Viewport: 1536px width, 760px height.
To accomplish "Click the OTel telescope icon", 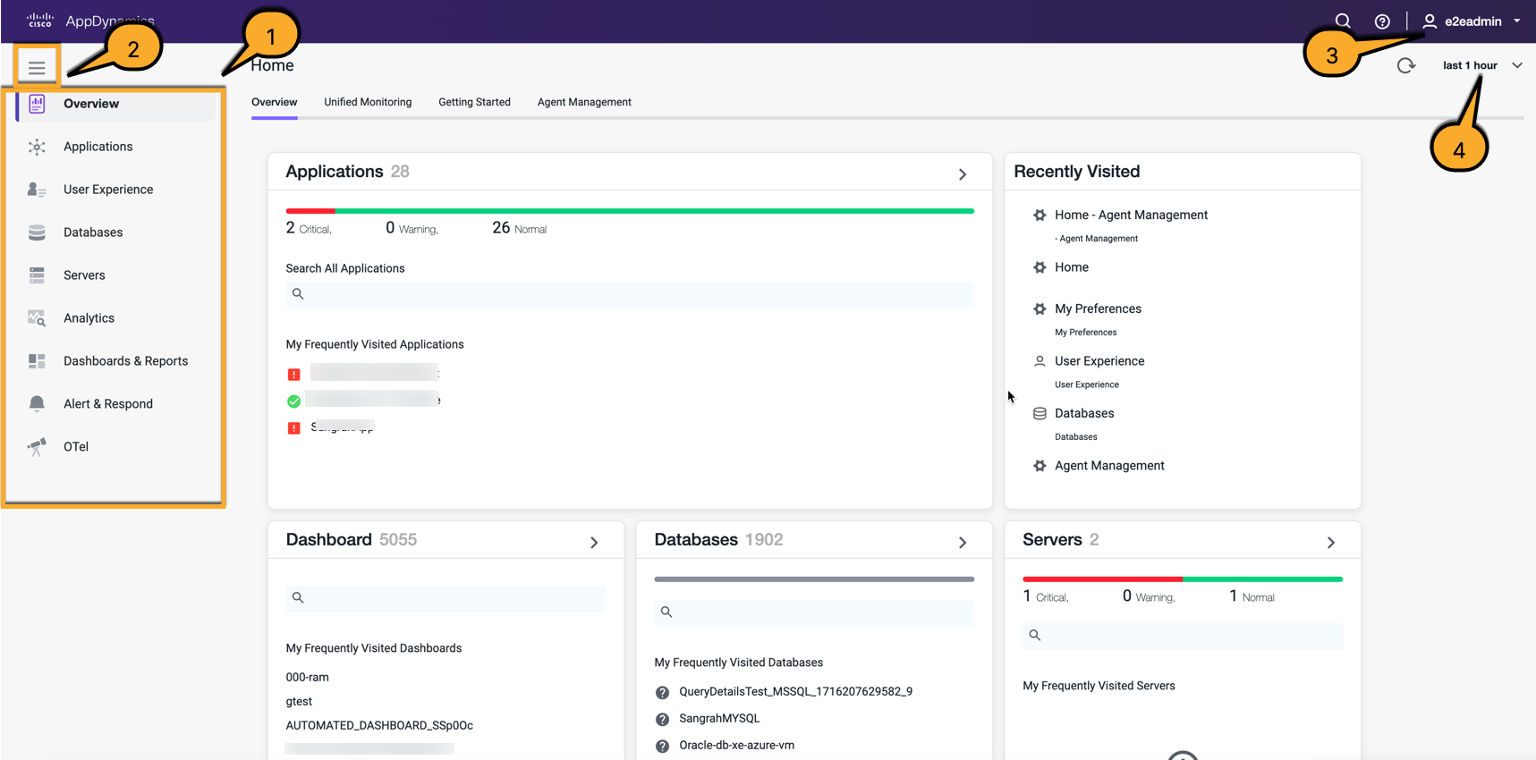I will point(37,447).
